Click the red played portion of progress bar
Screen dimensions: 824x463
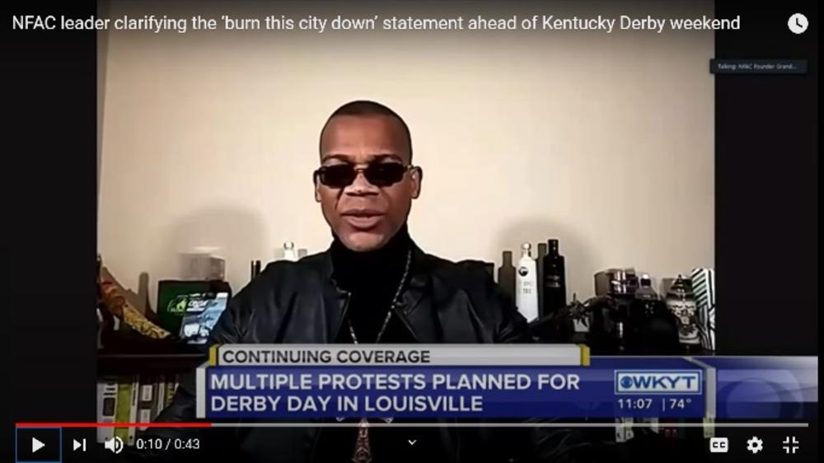click(x=113, y=424)
